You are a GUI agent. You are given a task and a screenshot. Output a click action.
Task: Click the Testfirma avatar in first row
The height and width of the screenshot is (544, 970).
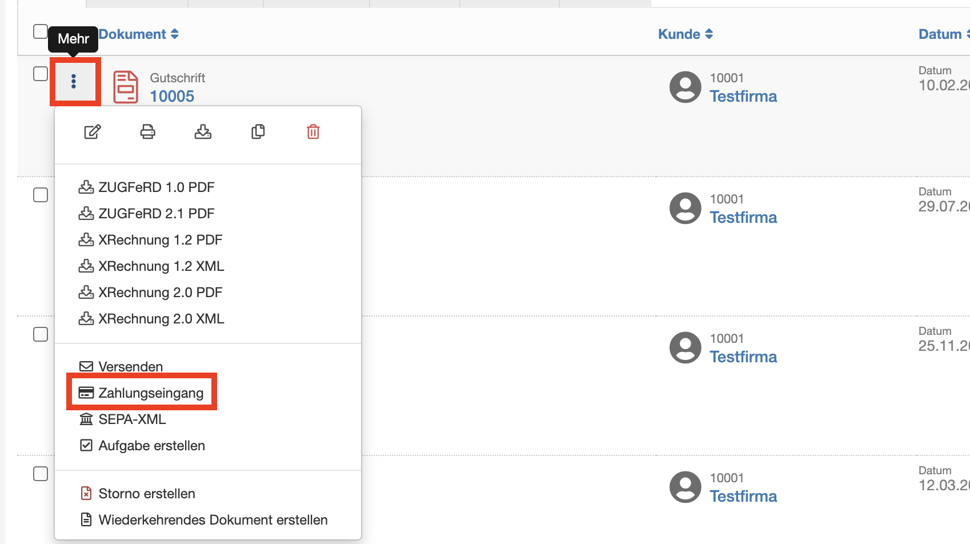click(x=685, y=87)
